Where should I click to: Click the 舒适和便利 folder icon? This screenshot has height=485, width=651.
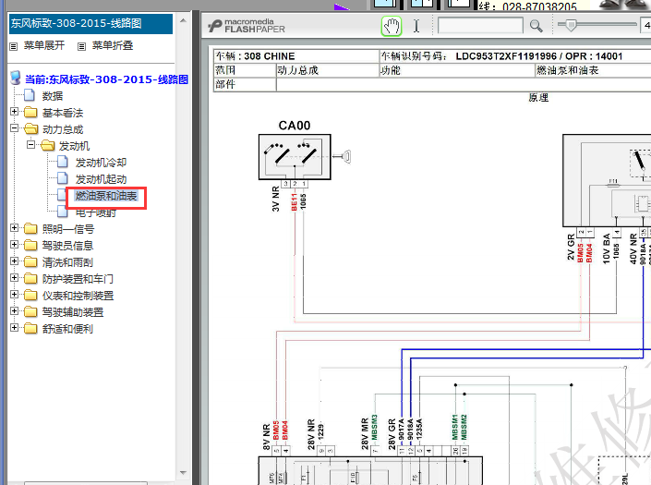click(x=30, y=328)
